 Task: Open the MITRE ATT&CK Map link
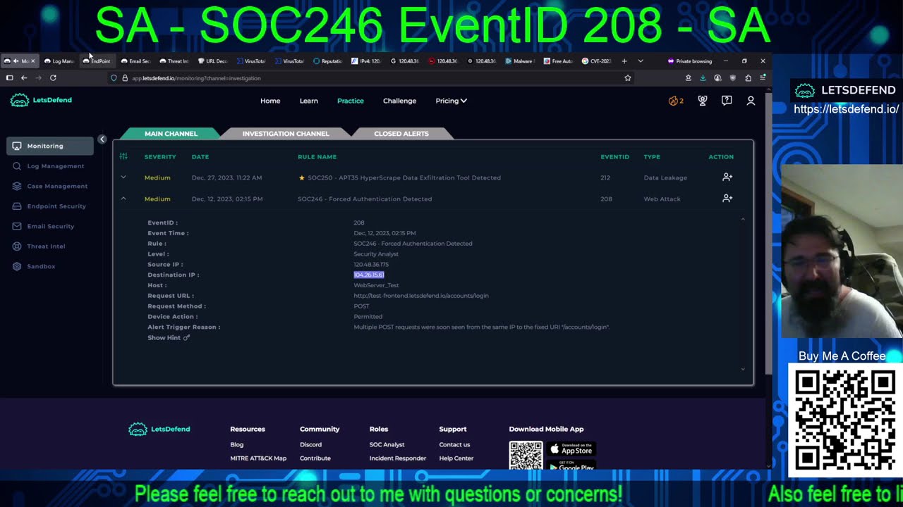pyautogui.click(x=258, y=458)
